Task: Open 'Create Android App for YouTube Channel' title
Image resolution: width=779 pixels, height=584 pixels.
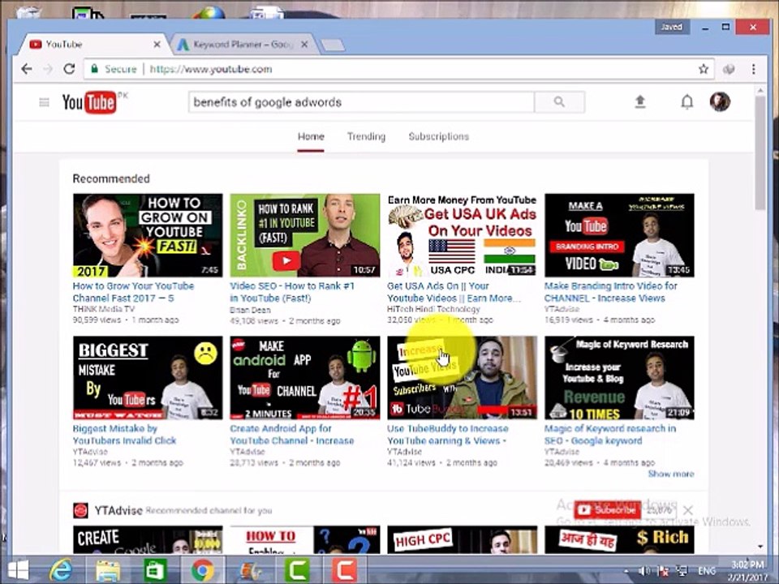Action: [291, 435]
